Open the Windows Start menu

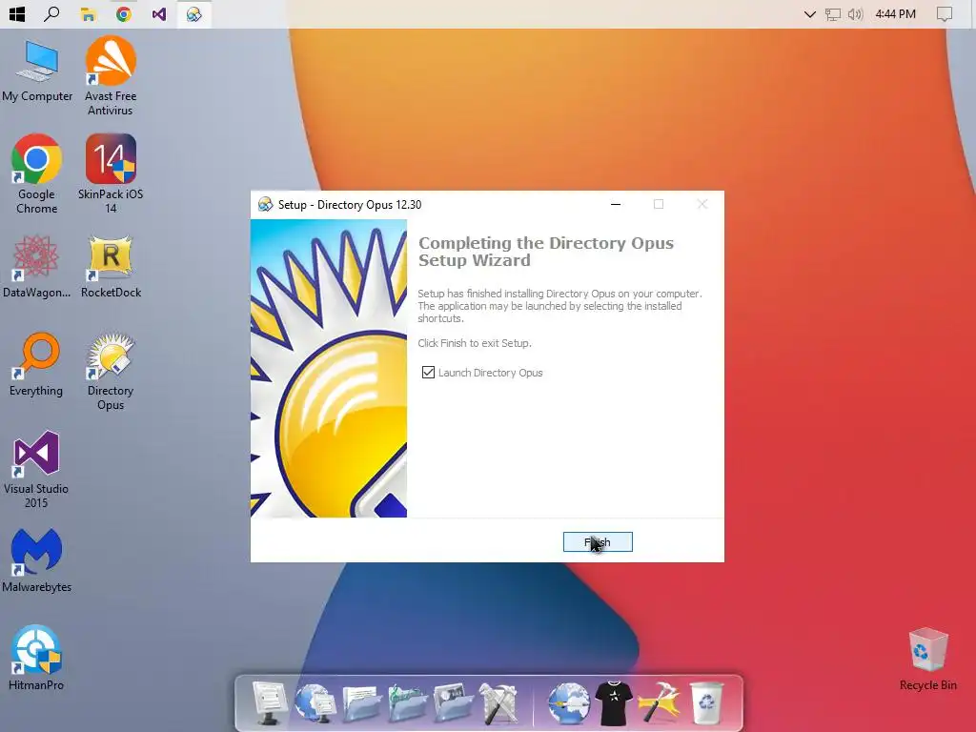(x=17, y=13)
